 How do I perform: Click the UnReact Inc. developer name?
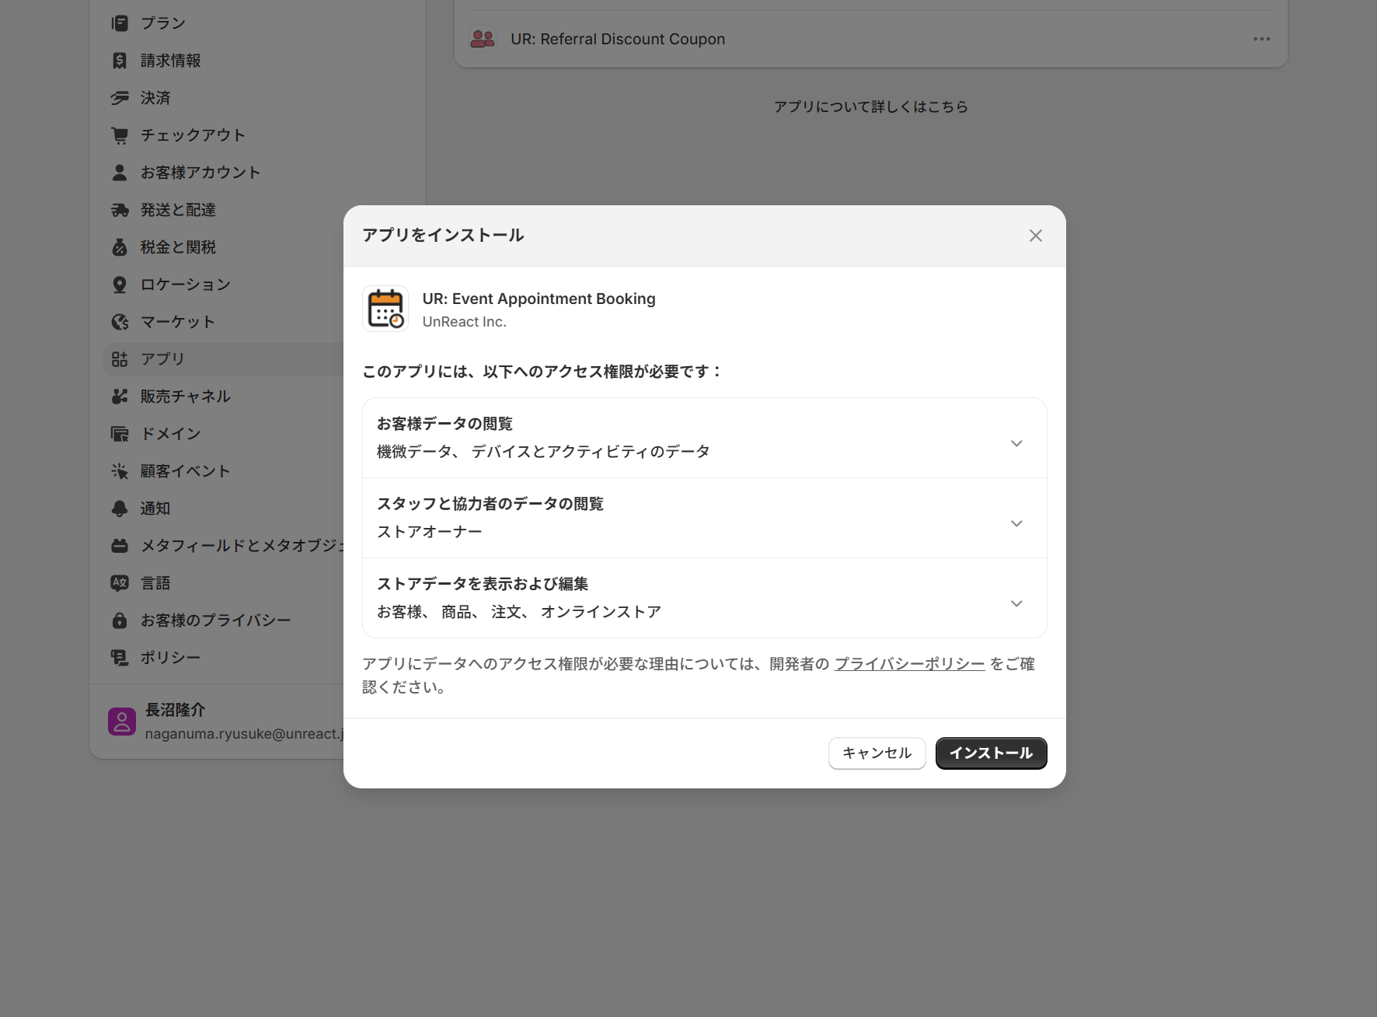click(465, 322)
